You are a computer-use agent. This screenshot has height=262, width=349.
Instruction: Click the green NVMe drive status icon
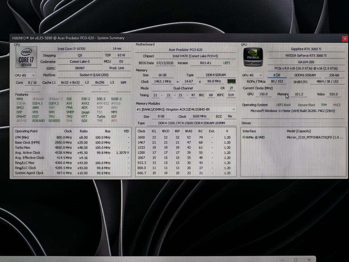[244, 137]
